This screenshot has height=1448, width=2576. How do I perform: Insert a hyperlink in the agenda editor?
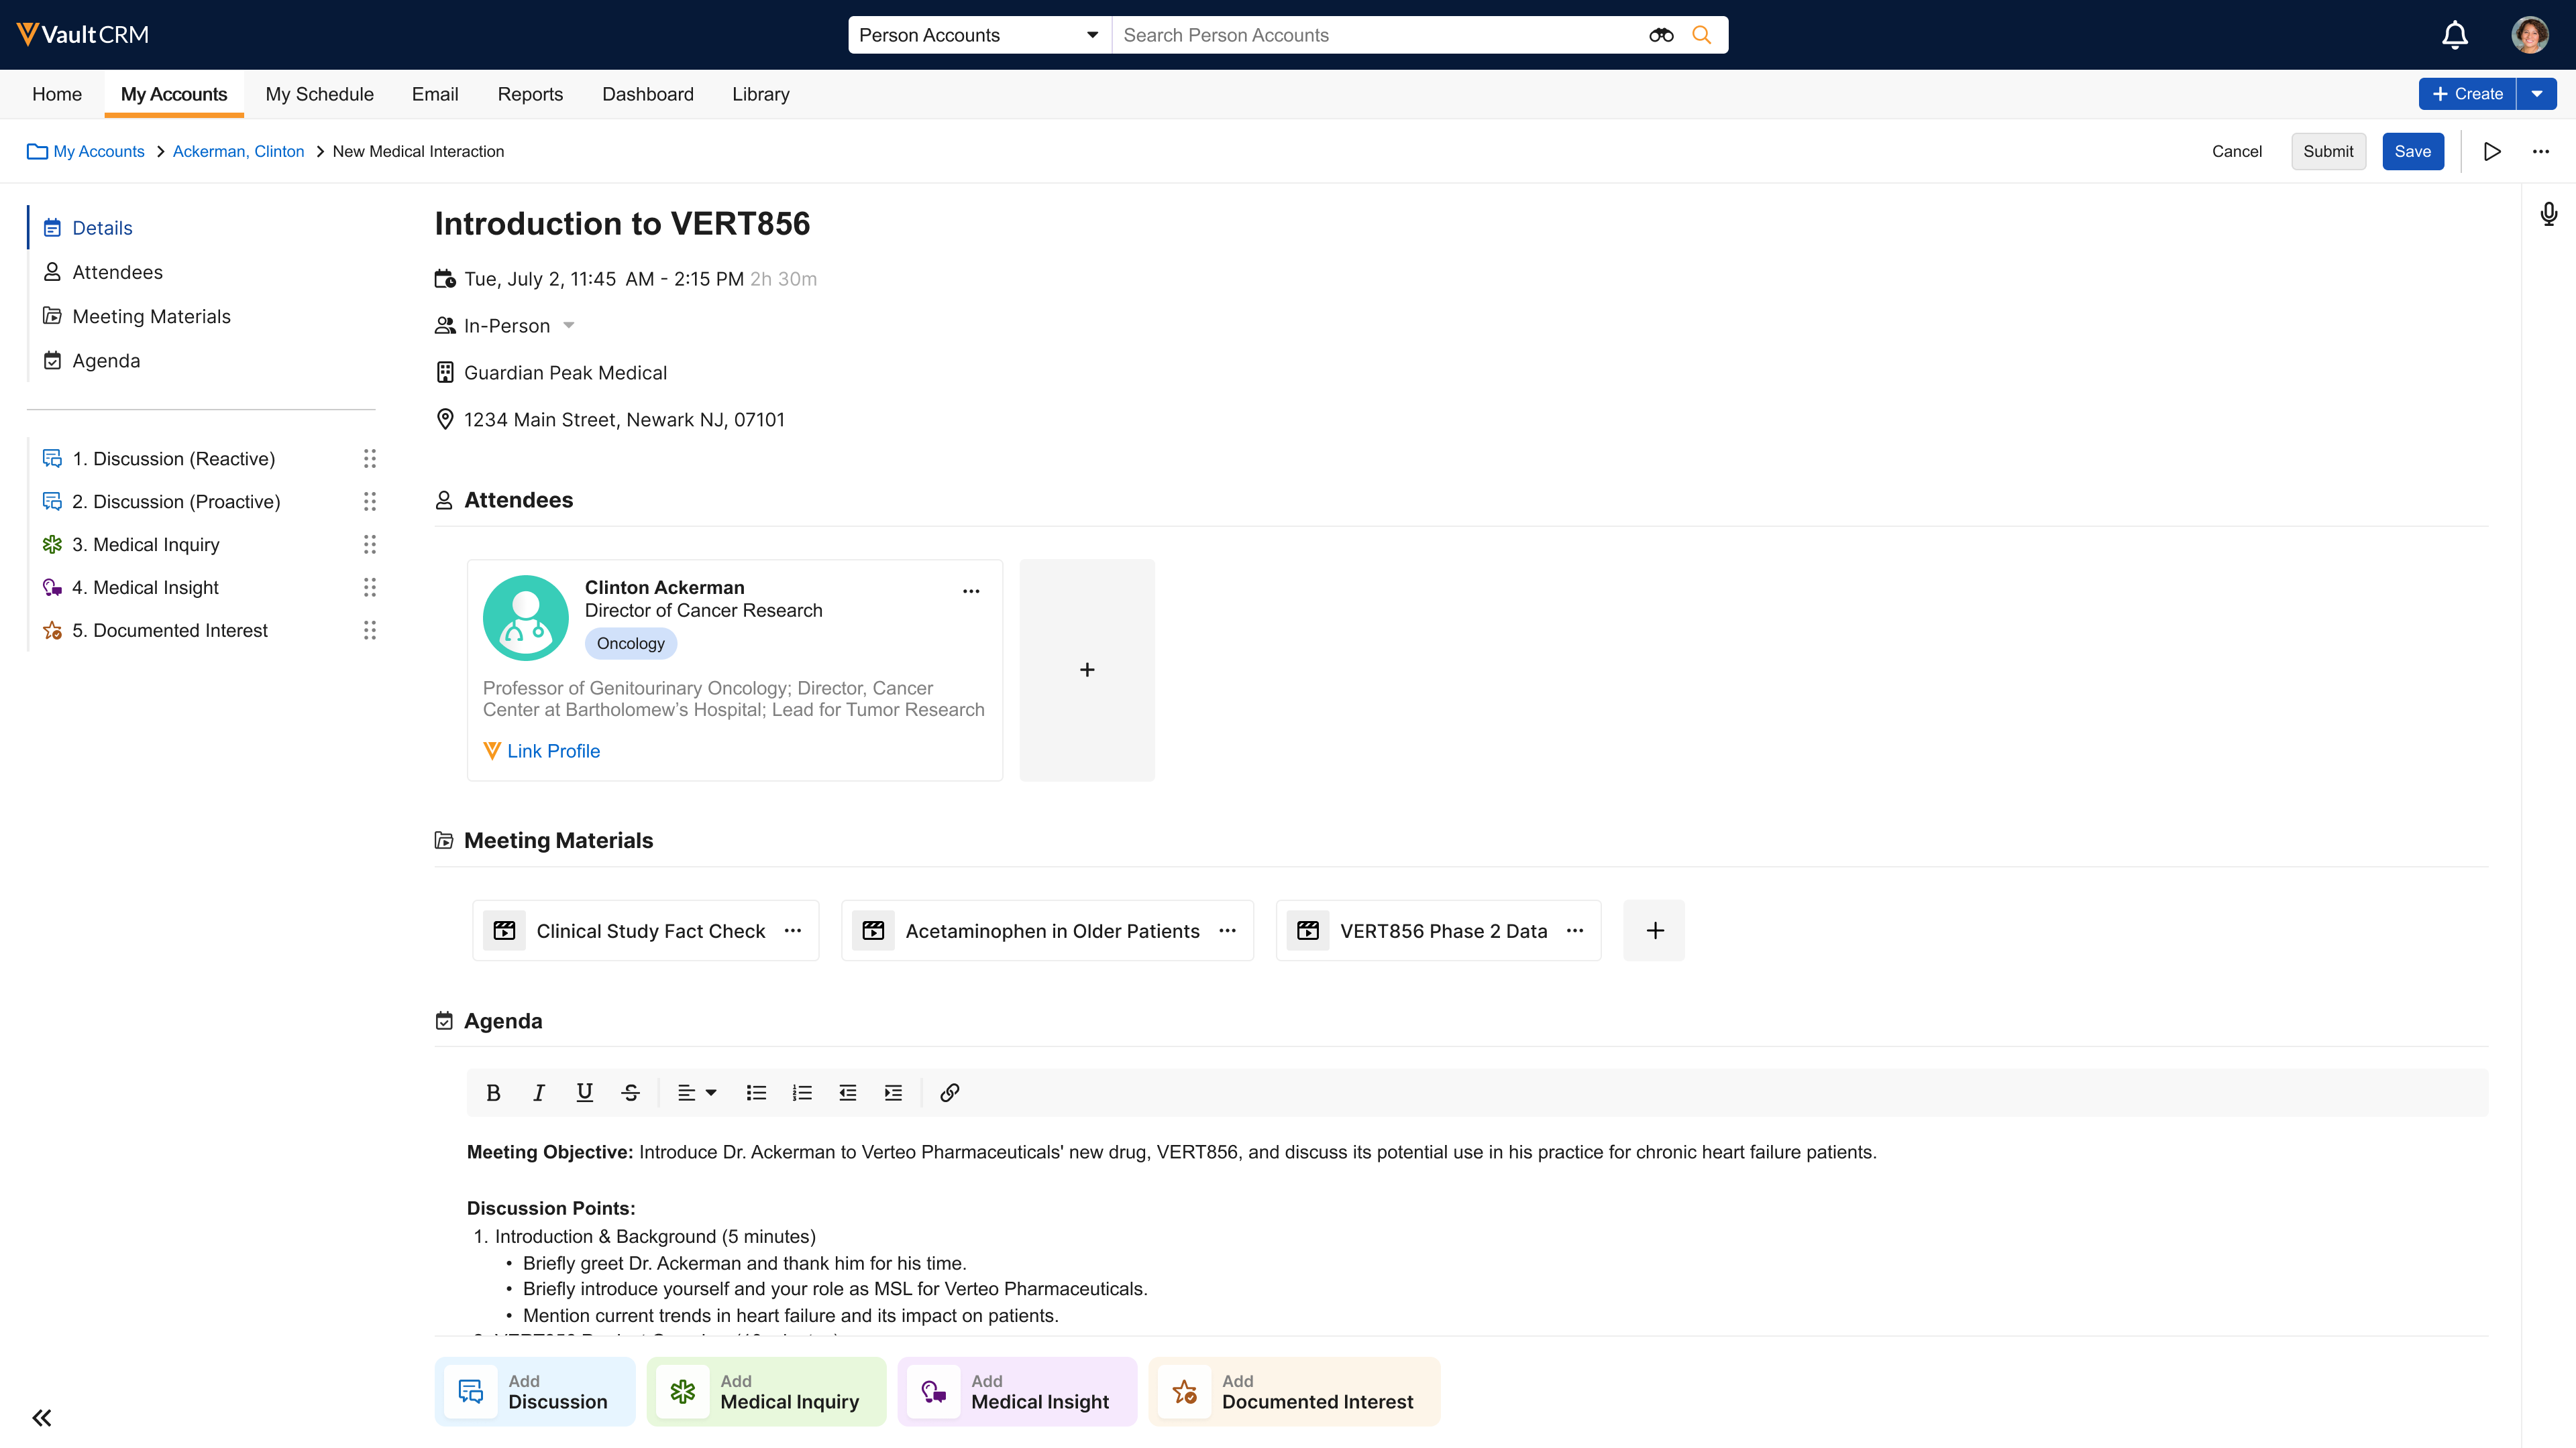[949, 1092]
